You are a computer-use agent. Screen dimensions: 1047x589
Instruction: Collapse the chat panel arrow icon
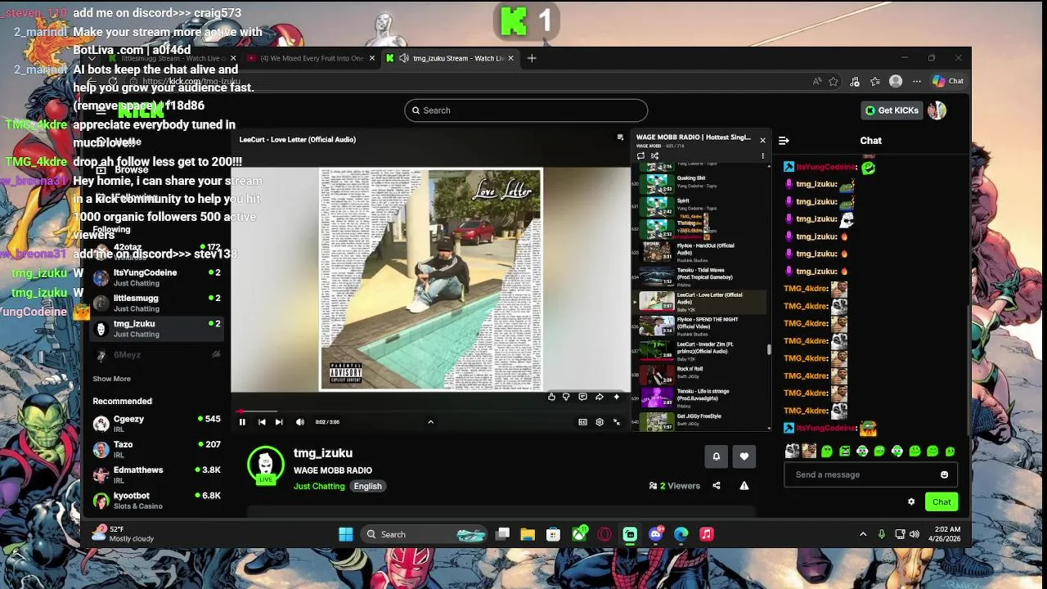click(x=784, y=141)
